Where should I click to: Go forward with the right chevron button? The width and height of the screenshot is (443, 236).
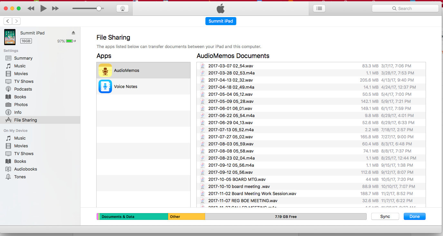(x=16, y=21)
